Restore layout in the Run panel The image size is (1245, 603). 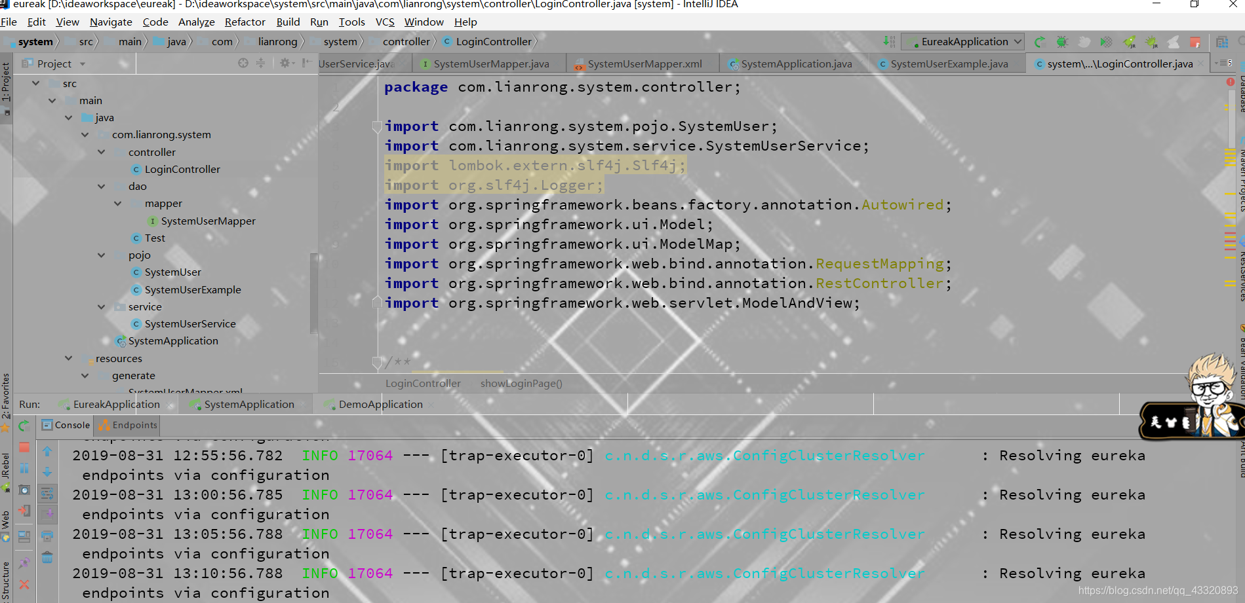click(24, 537)
